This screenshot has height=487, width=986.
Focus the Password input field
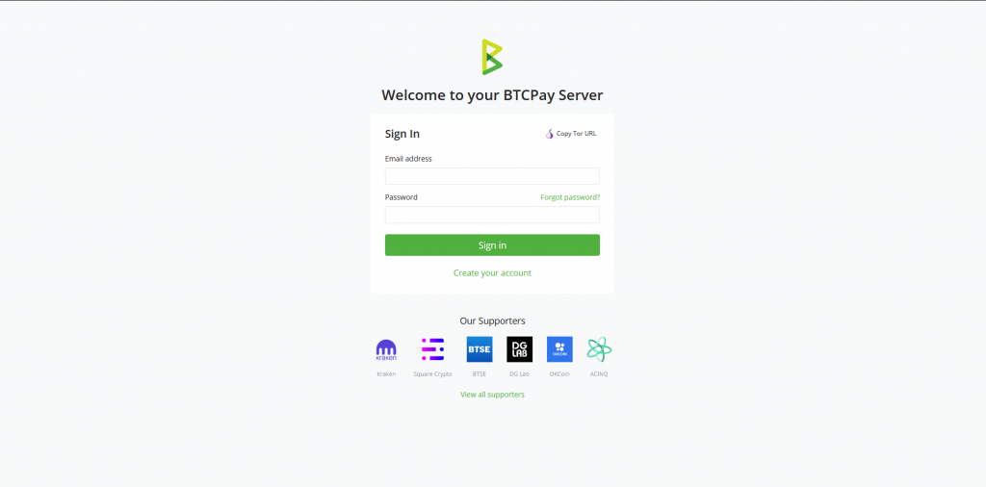pos(492,215)
